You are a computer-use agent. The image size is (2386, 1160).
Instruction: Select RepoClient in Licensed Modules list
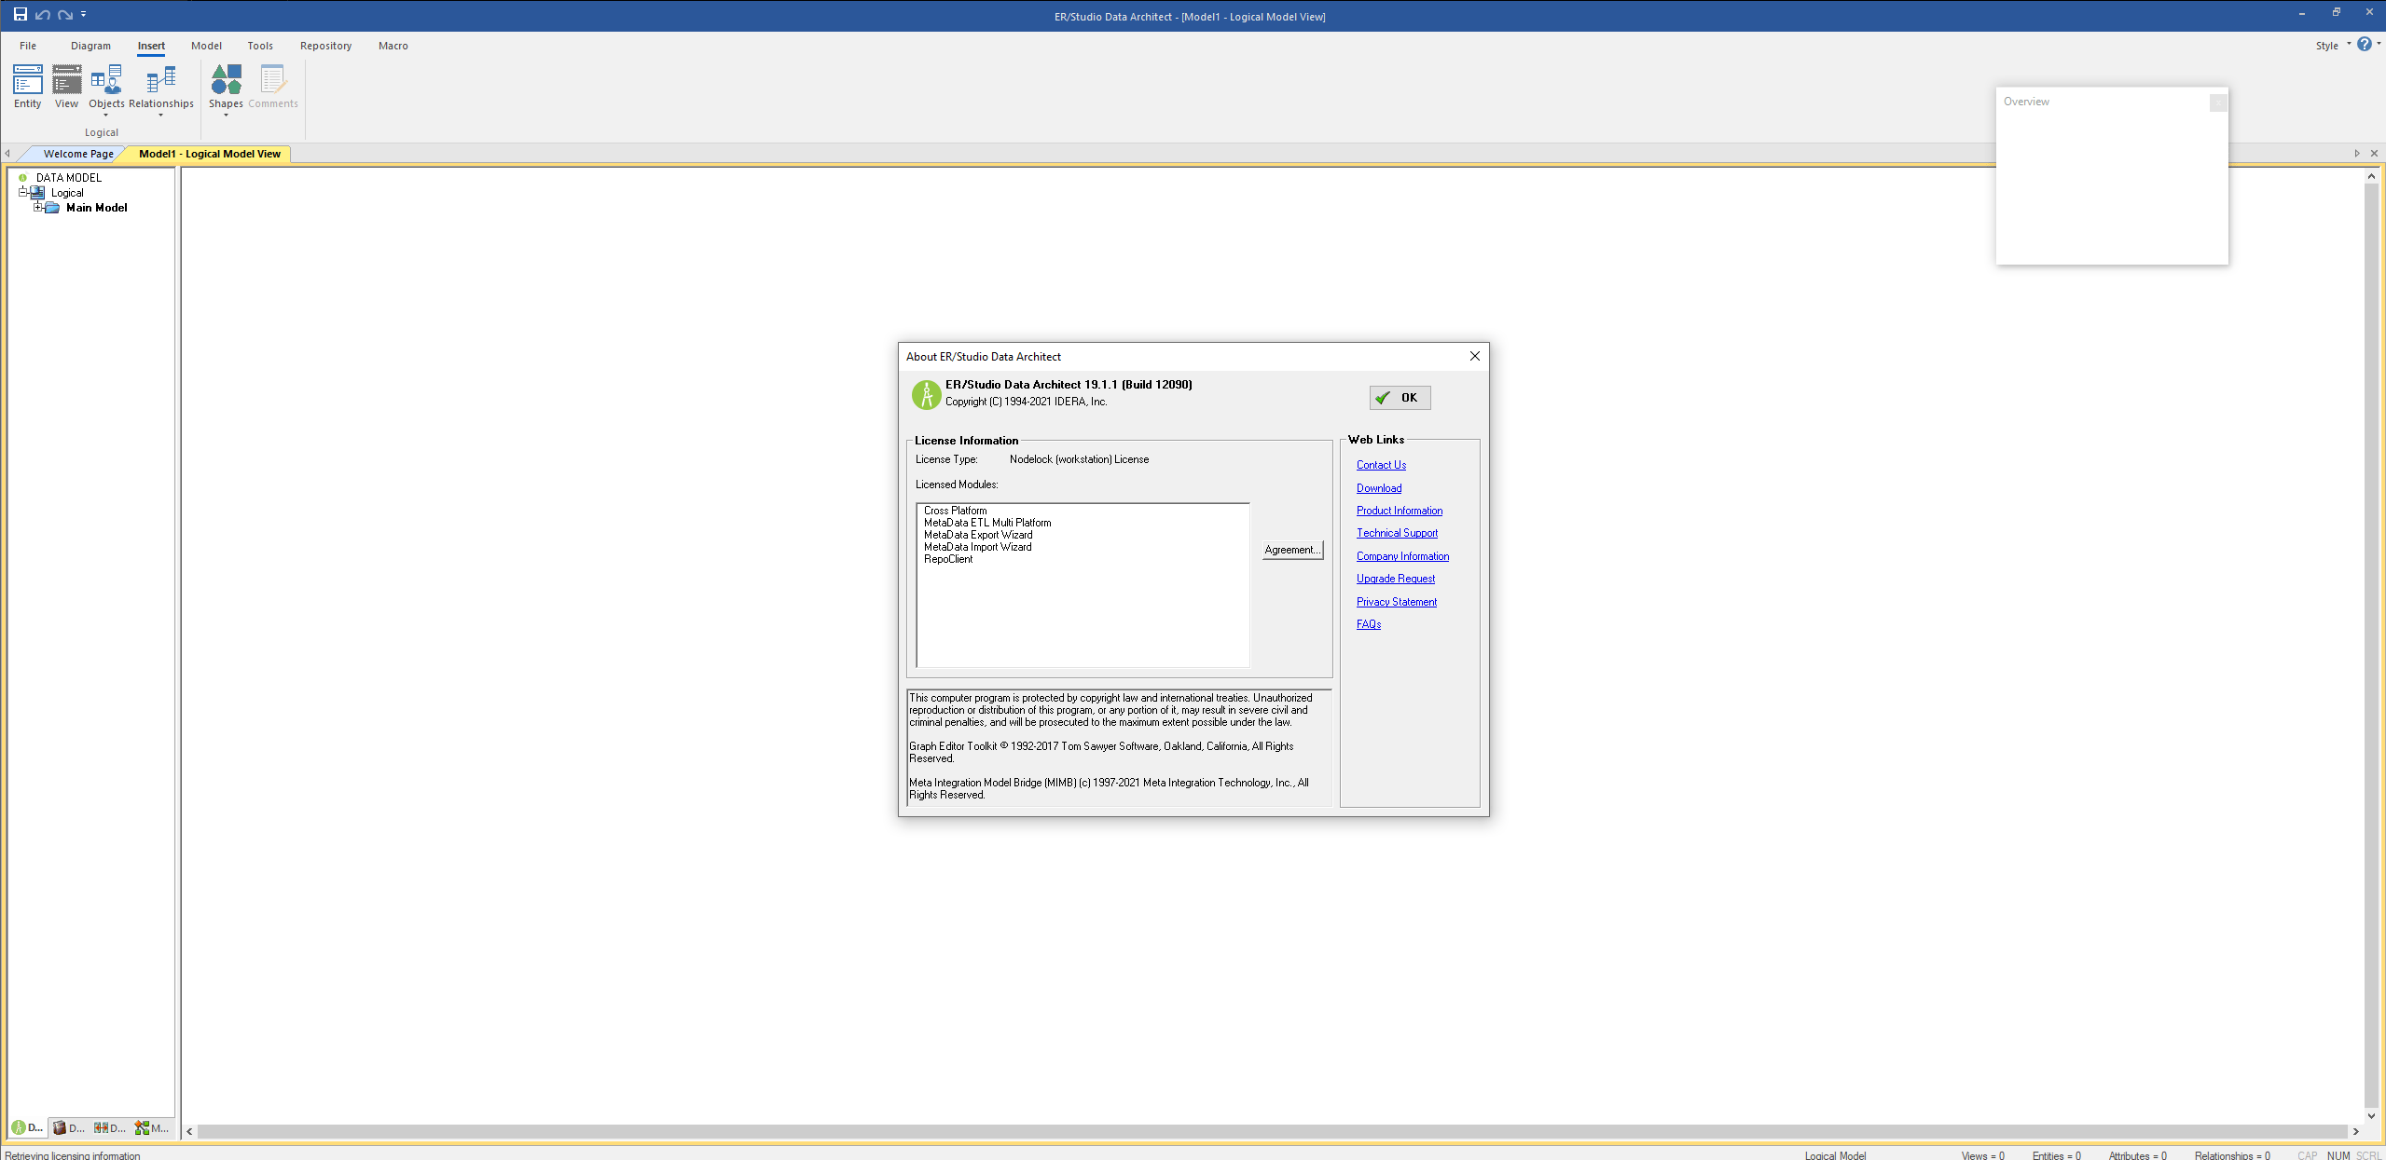pyautogui.click(x=947, y=559)
